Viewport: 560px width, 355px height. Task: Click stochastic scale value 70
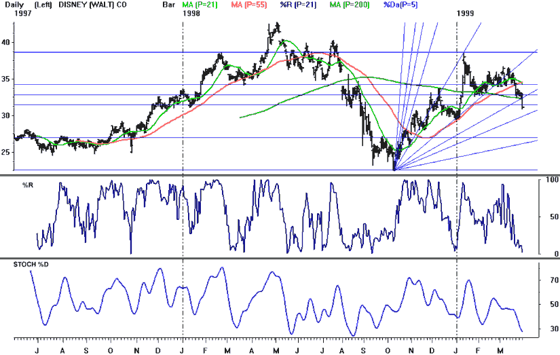point(555,280)
